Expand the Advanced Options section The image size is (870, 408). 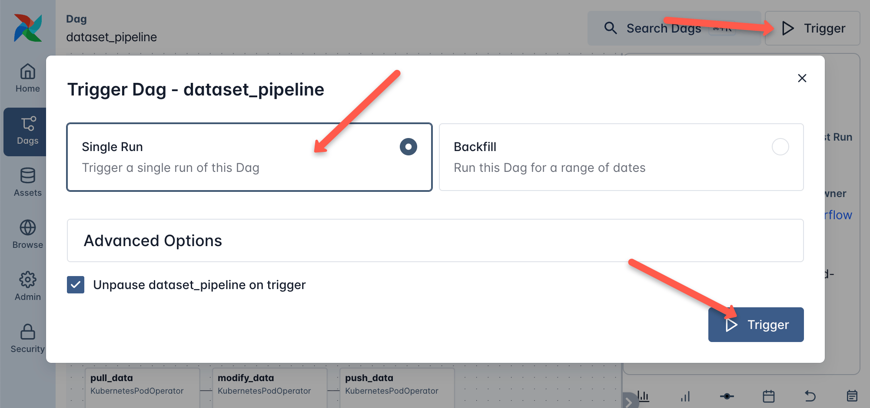(x=435, y=240)
